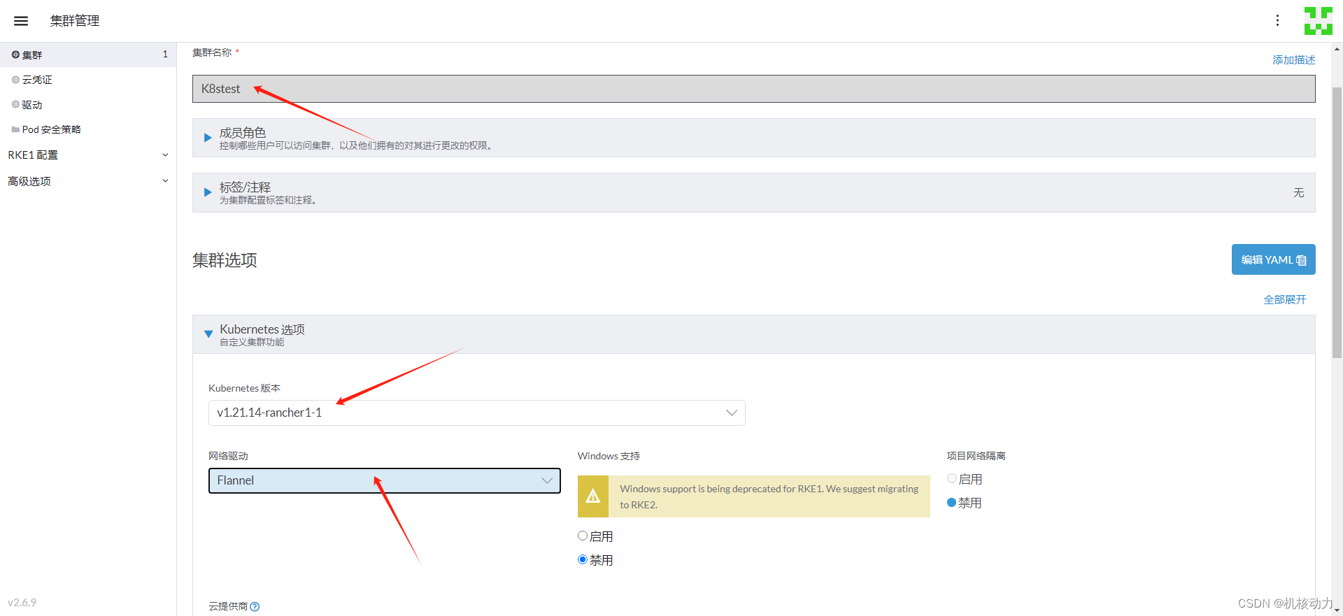
Task: Click the help icon next to 云提供商
Action: tap(255, 607)
